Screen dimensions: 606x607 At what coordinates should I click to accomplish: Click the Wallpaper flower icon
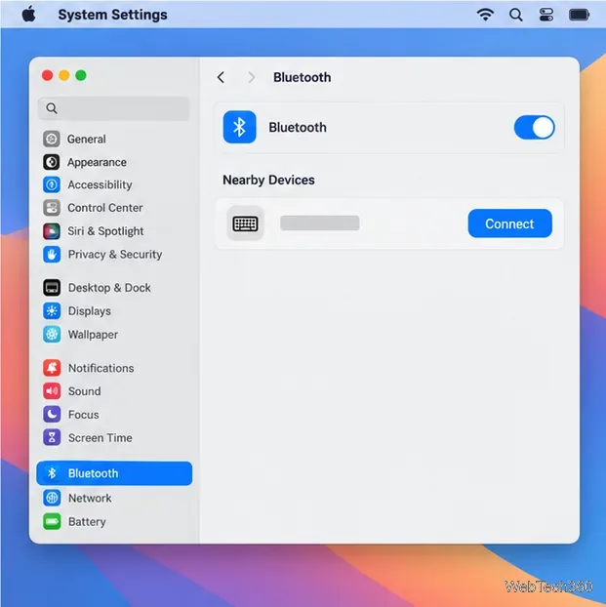coord(52,335)
